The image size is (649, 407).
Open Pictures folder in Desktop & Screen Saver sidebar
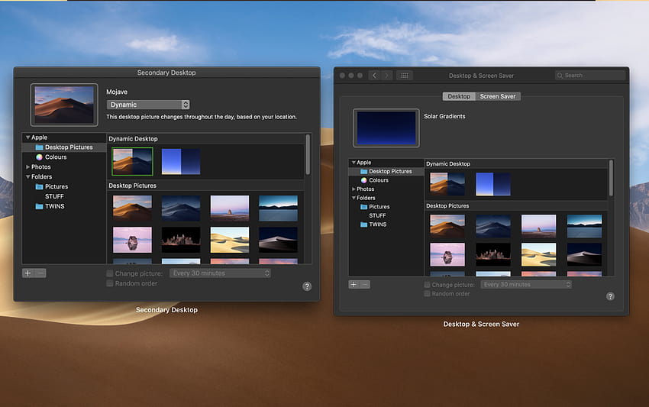pos(375,207)
